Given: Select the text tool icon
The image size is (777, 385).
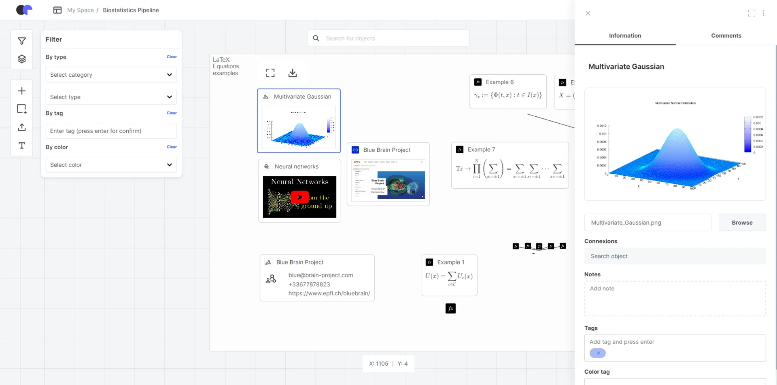Looking at the screenshot, I should (22, 145).
